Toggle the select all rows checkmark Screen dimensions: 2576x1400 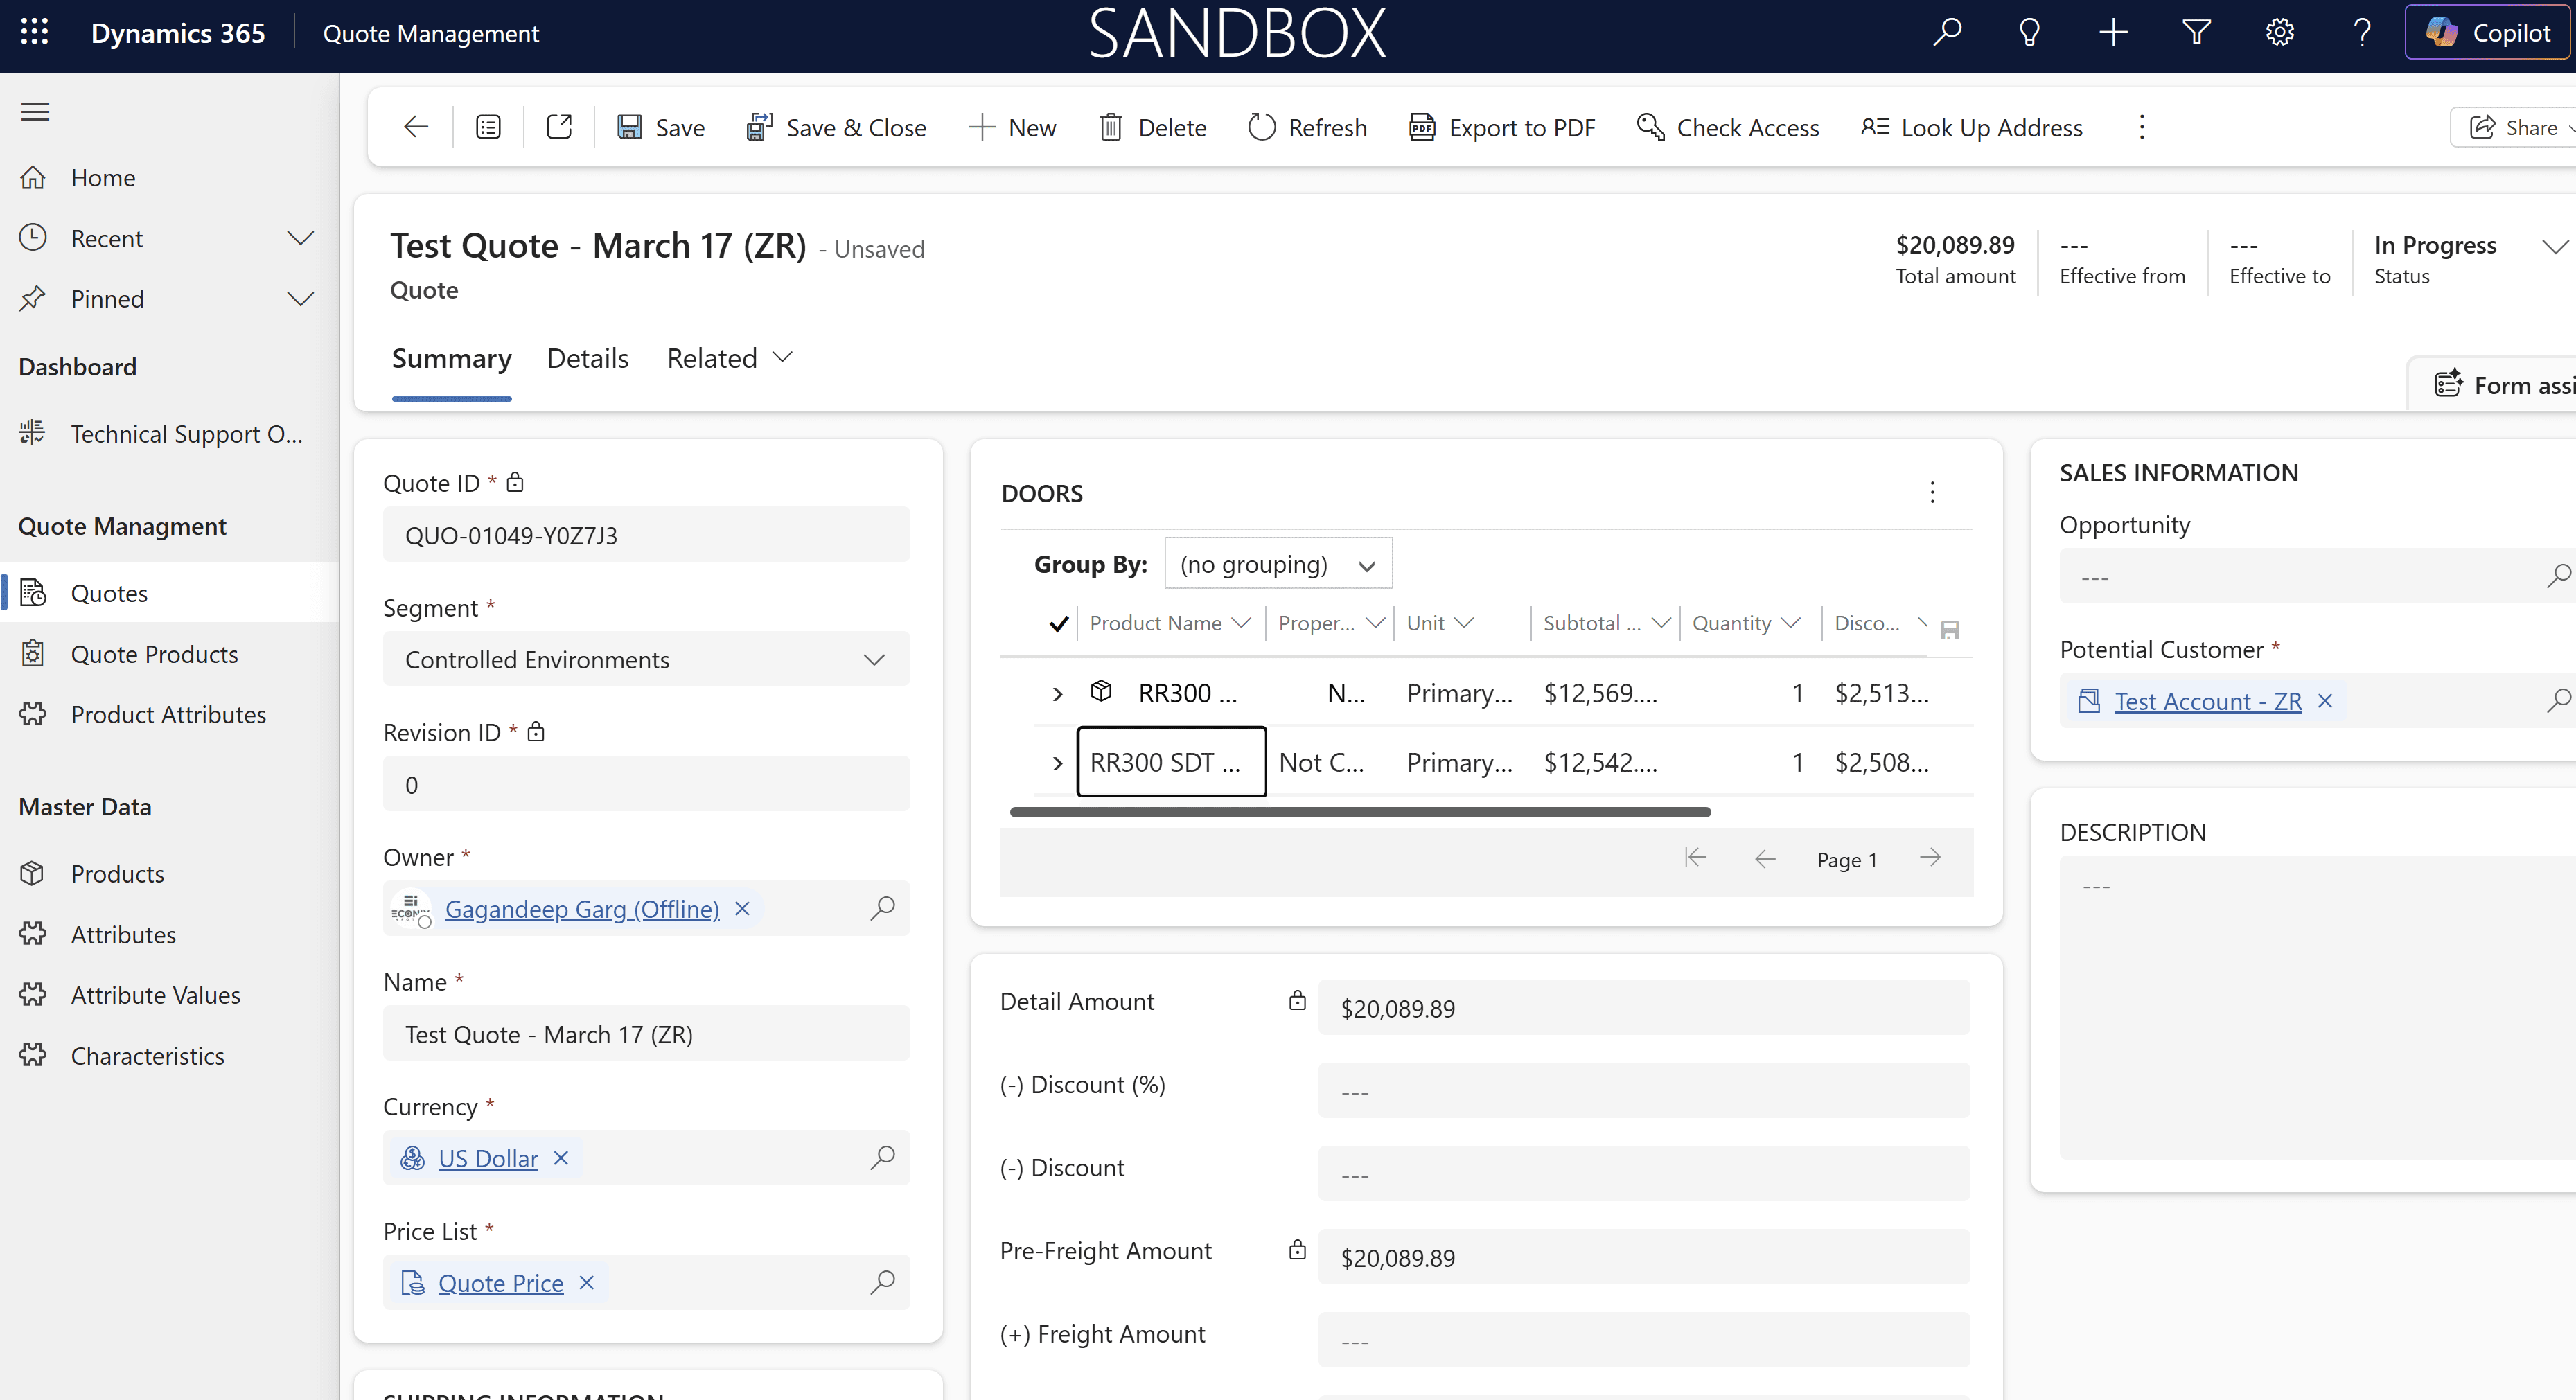point(1058,623)
